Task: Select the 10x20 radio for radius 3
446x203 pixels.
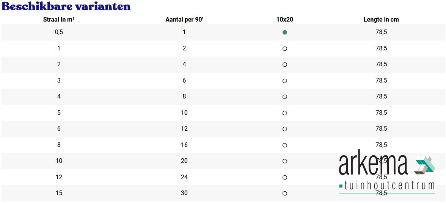Action: click(285, 81)
